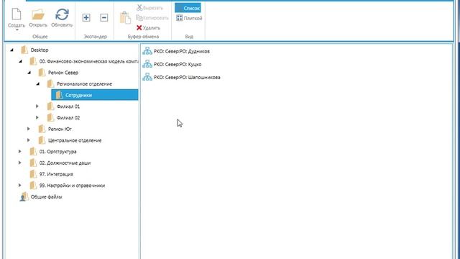Select the Филиал 02 folder icon
The height and width of the screenshot is (259, 460).
(x=50, y=117)
